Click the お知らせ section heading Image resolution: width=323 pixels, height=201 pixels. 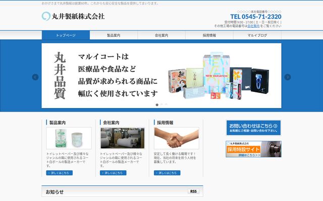(x=55, y=192)
